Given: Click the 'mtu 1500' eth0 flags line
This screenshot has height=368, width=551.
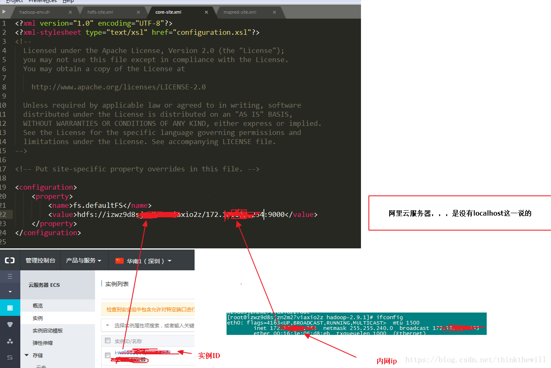Looking at the screenshot, I should [323, 323].
